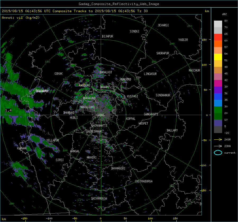Click the KOPPAL city label
Screen dimensions: 238x222
click(131, 119)
